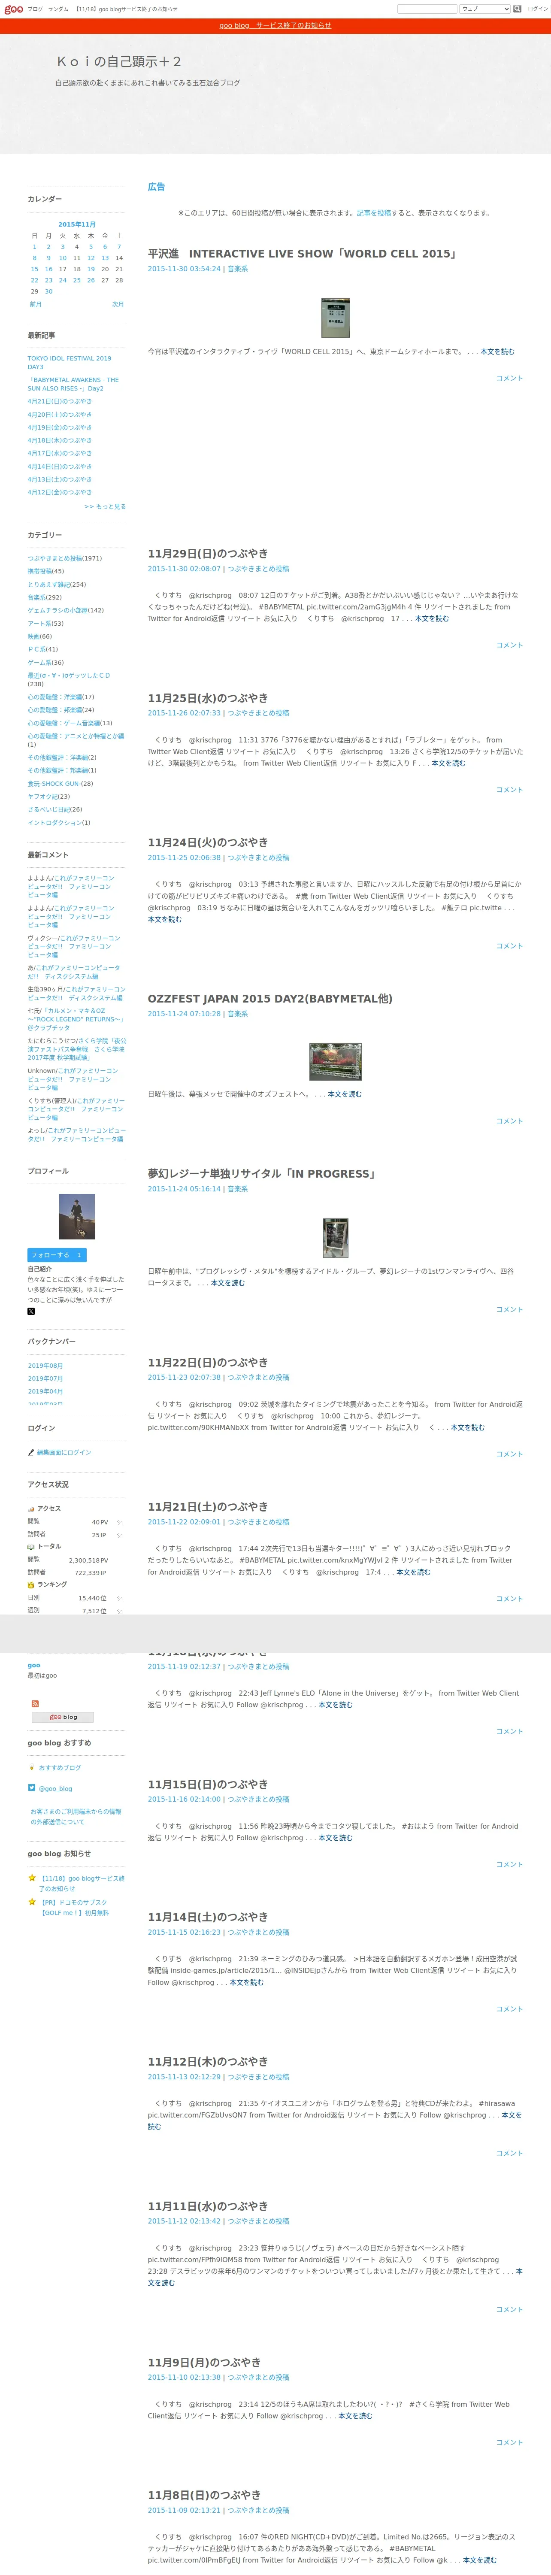Click the goo blog banner button
This screenshot has width=551, height=2575.
coord(63,1718)
